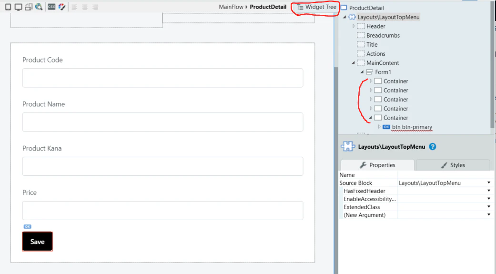This screenshot has width=496, height=274.
Task: Click the ExtendedClass property label
Action: click(362, 207)
